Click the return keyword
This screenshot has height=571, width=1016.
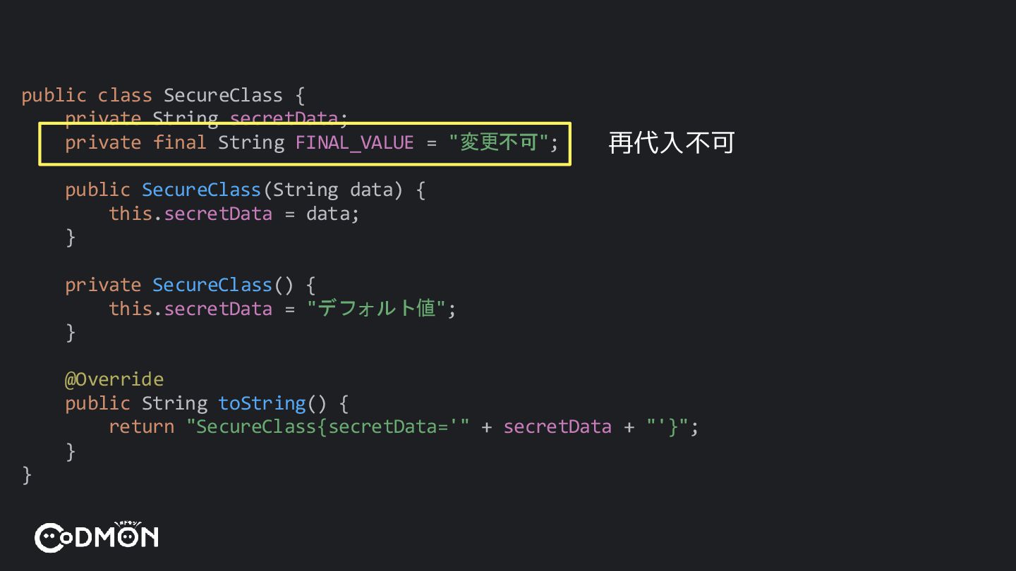coord(141,426)
